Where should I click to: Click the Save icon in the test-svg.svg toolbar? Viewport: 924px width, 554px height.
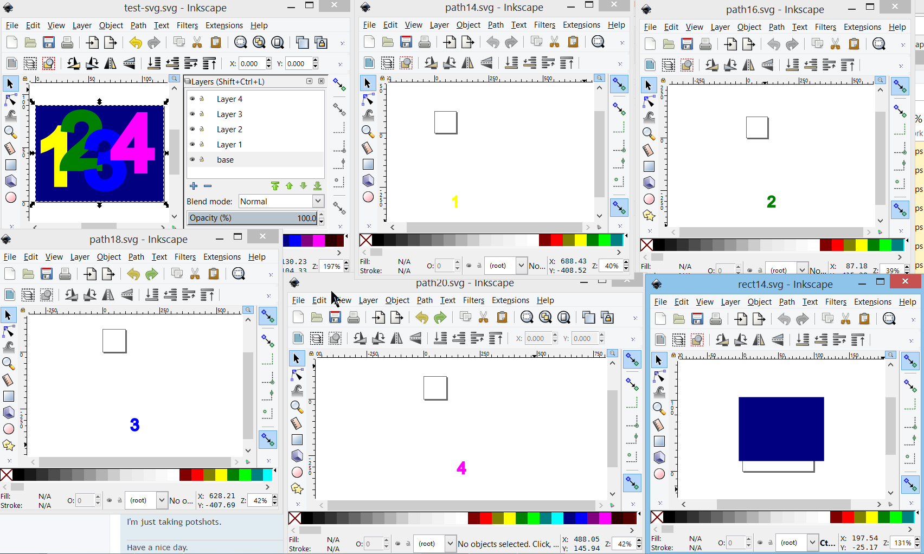(49, 43)
